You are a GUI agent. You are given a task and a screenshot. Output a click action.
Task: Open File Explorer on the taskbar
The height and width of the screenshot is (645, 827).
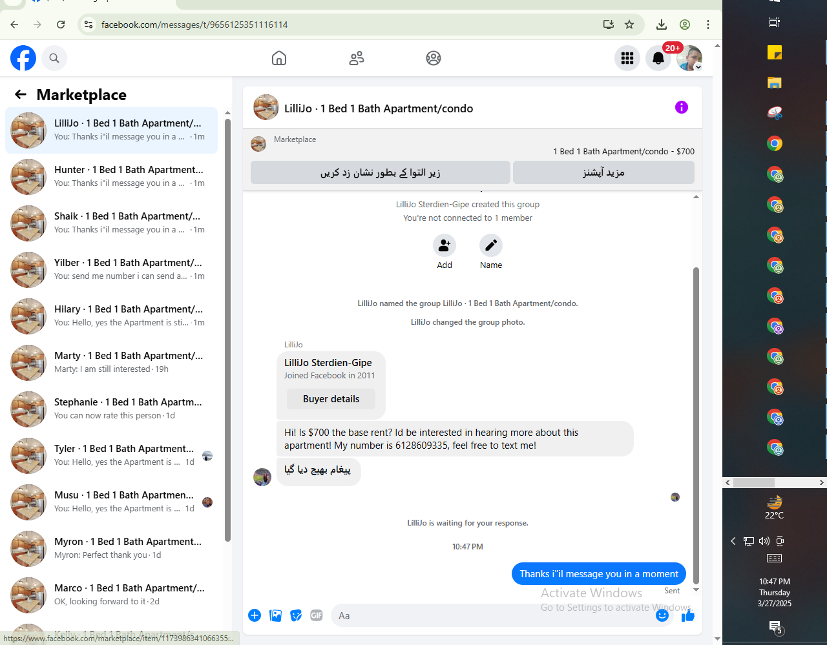coord(775,83)
